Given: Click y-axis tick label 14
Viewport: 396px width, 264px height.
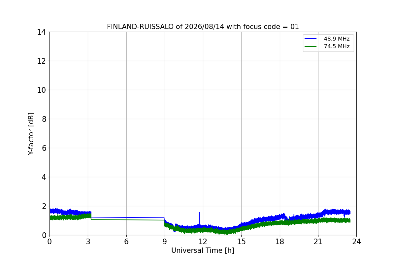Looking at the screenshot, I should tap(41, 32).
